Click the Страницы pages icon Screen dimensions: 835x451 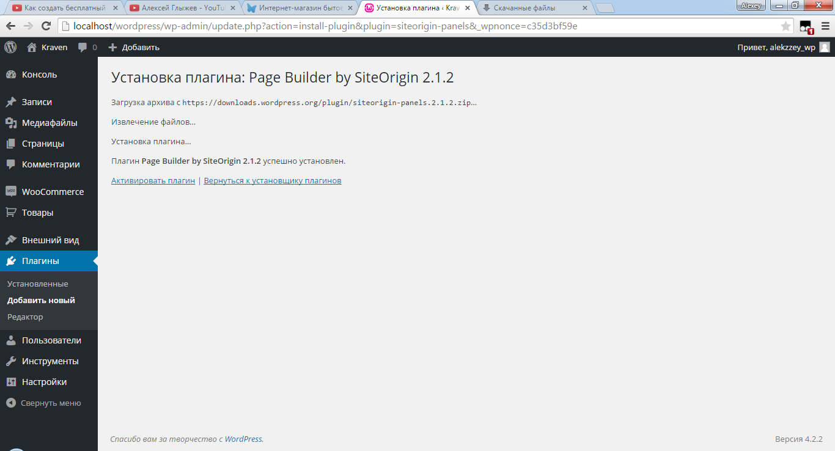(x=11, y=144)
